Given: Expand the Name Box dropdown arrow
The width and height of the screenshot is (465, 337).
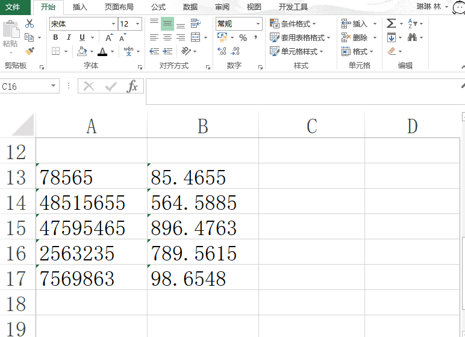Looking at the screenshot, I should tap(54, 86).
